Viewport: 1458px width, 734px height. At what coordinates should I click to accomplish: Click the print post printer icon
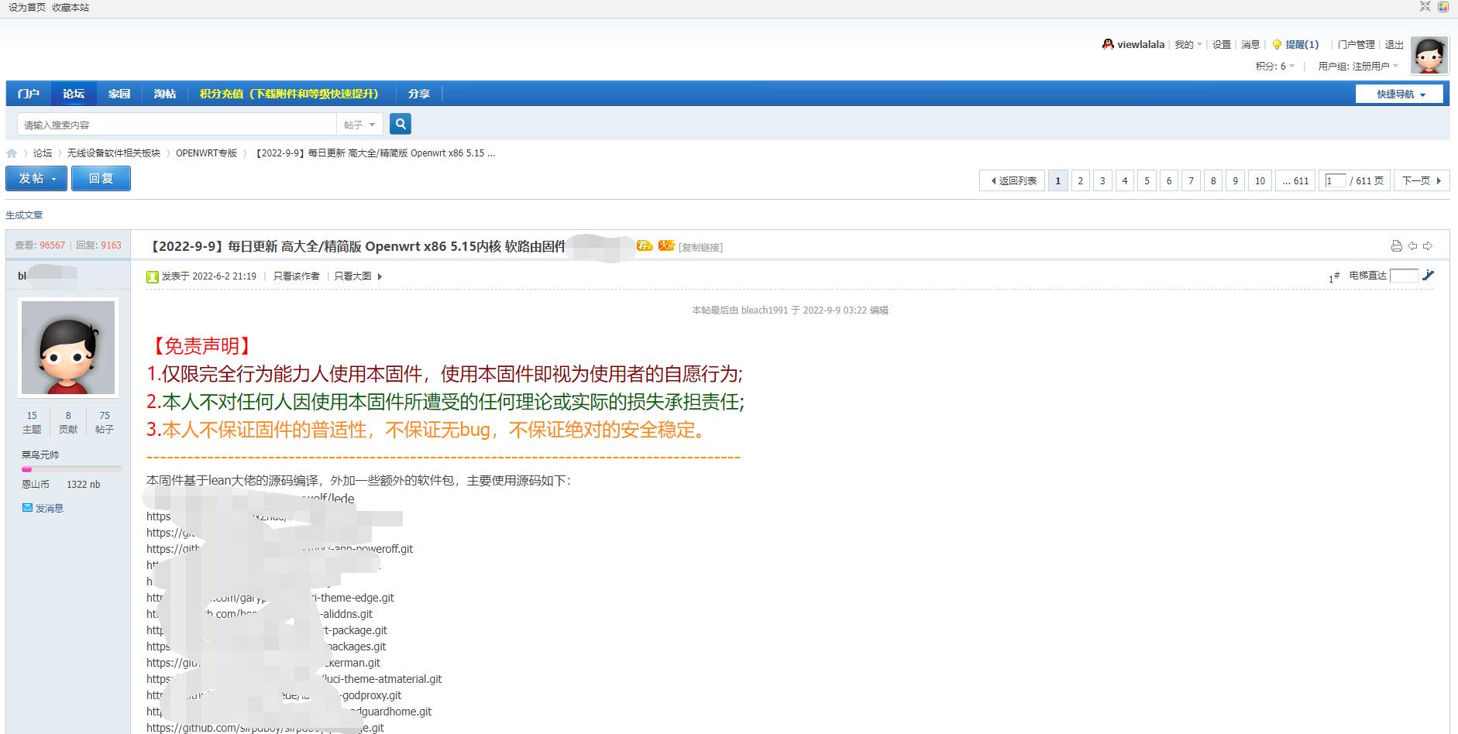[x=1397, y=246]
